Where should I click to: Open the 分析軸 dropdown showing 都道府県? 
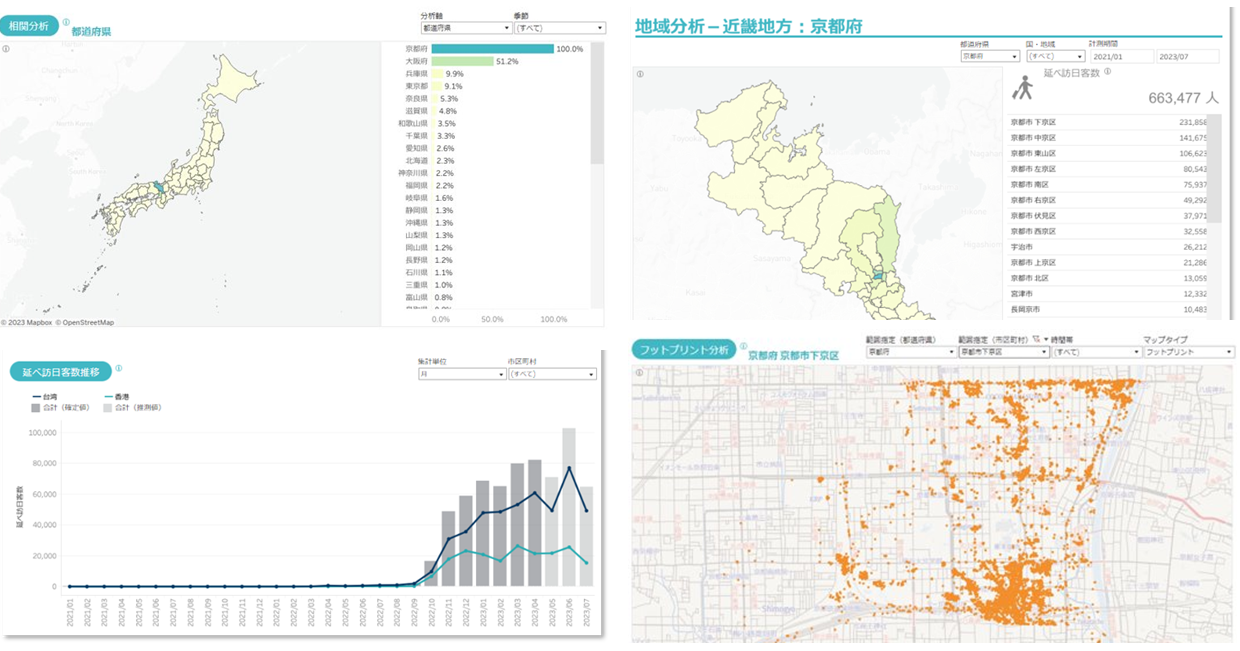pos(465,28)
